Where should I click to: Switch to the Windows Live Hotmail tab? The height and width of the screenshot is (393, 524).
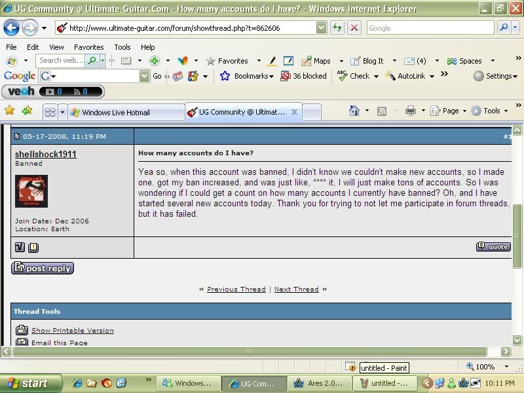coord(126,112)
